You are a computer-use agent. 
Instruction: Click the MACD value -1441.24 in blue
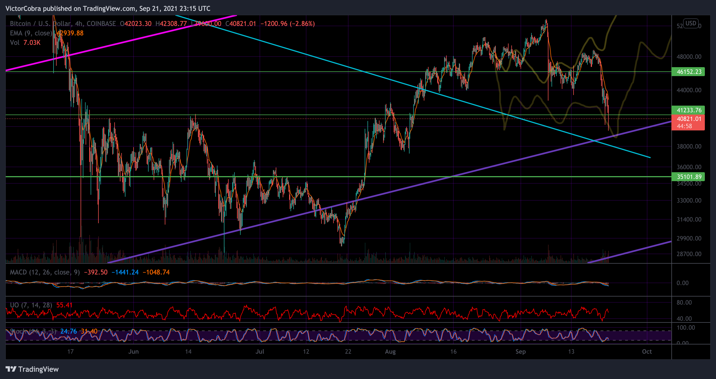[x=125, y=272]
